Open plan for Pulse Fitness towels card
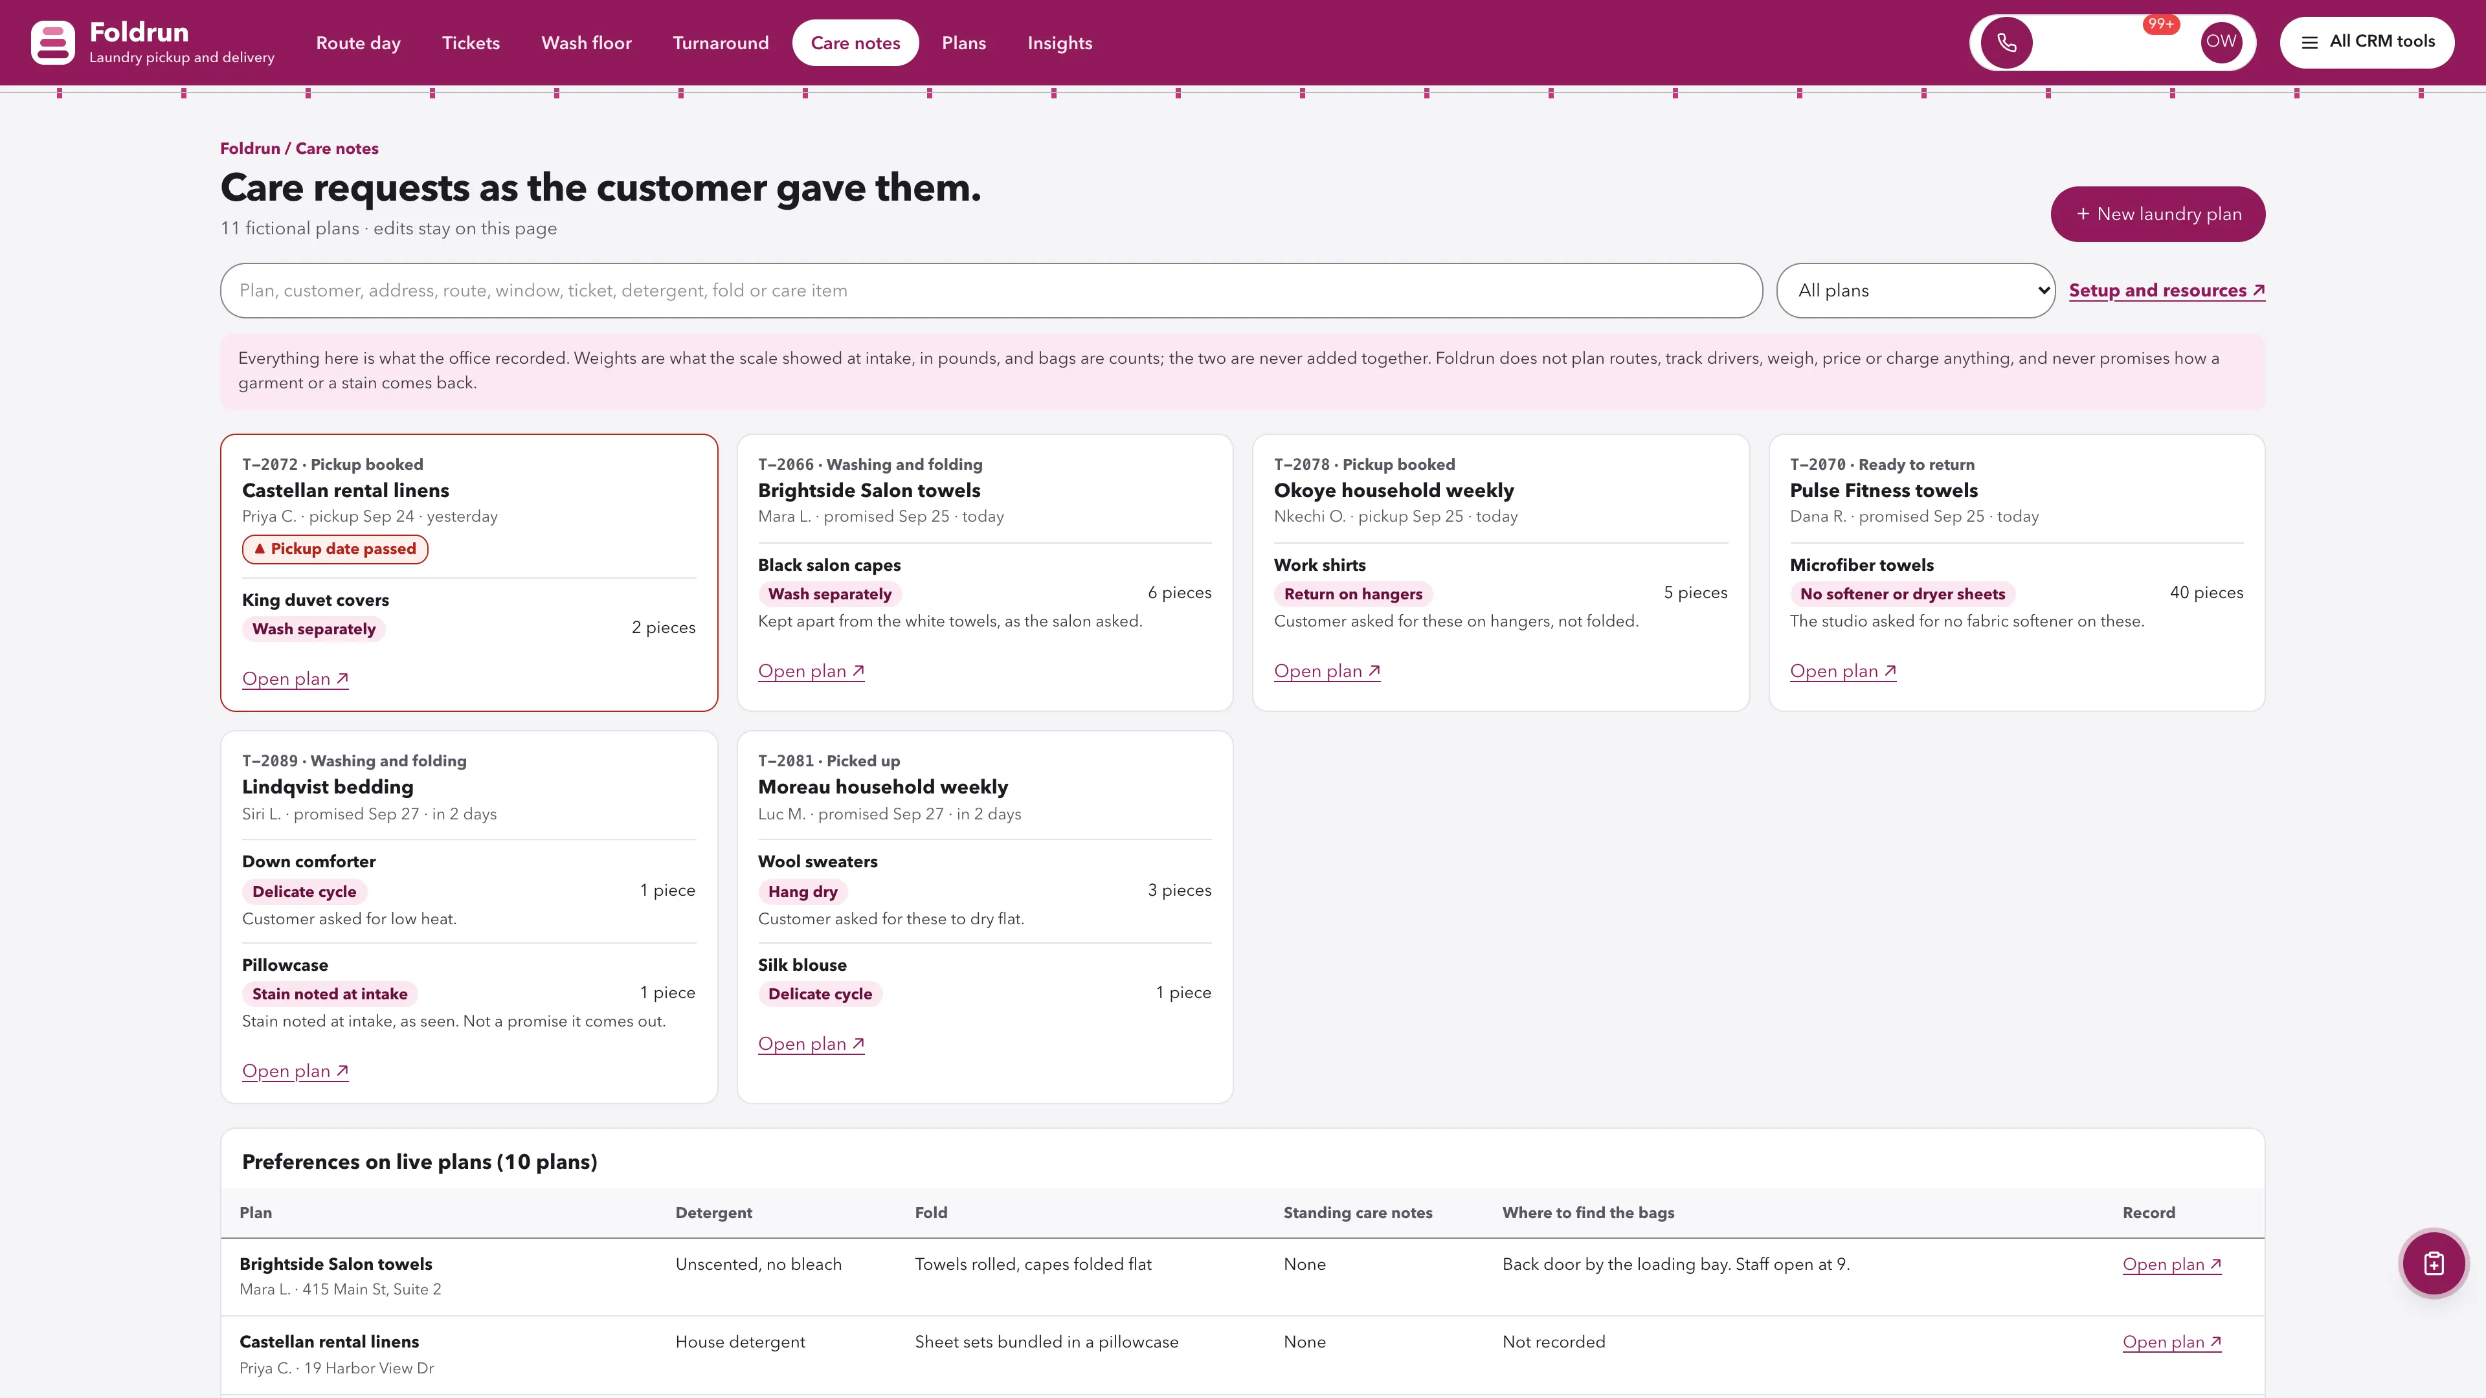Image resolution: width=2486 pixels, height=1398 pixels. (x=1843, y=671)
